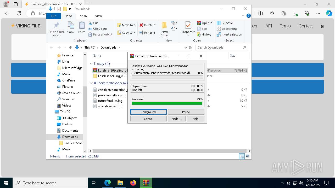
Task: Click Invert selection in ribbon
Action: click(x=229, y=34)
